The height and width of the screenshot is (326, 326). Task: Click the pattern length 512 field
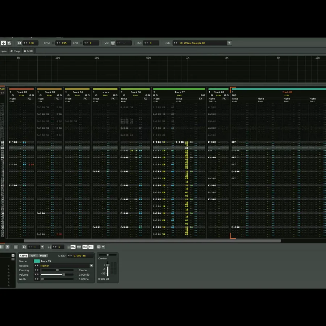[2, 89]
